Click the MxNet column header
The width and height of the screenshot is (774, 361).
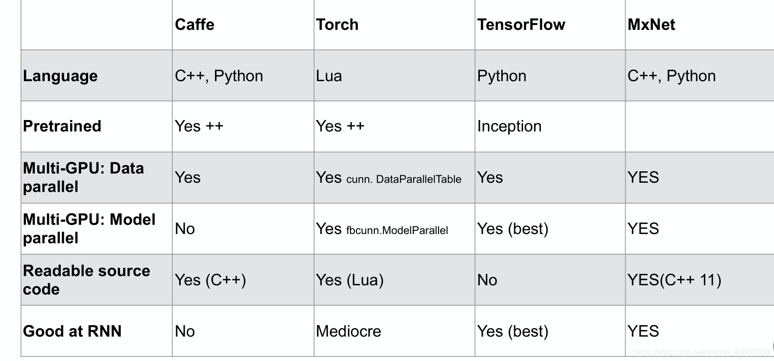coord(651,24)
